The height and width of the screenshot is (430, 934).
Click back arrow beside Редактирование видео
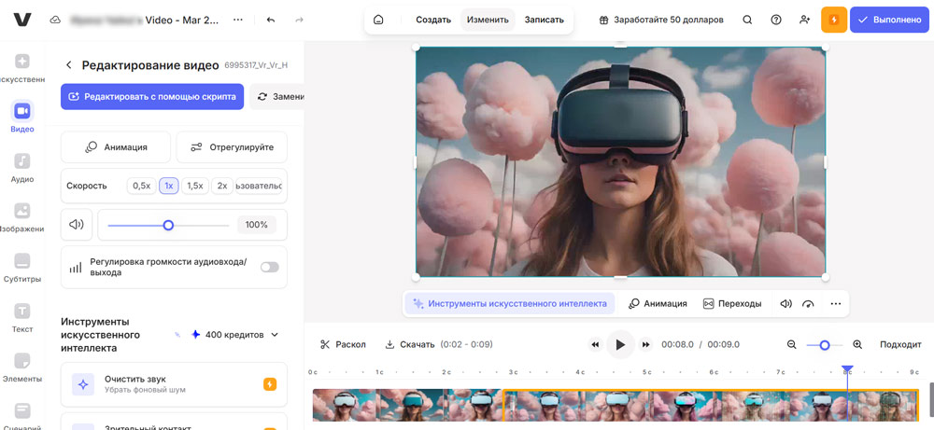pos(68,65)
